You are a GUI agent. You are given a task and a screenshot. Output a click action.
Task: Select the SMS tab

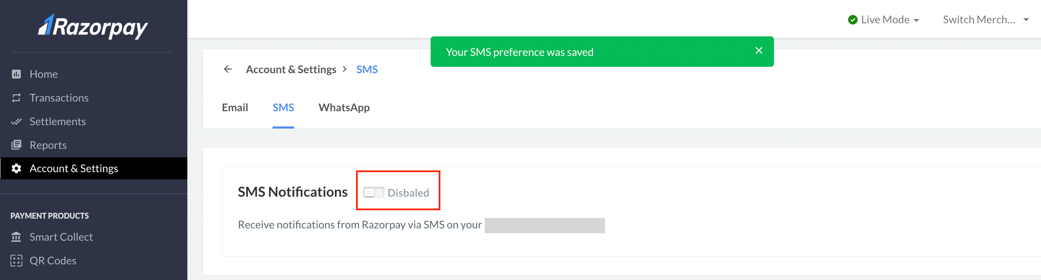[283, 108]
